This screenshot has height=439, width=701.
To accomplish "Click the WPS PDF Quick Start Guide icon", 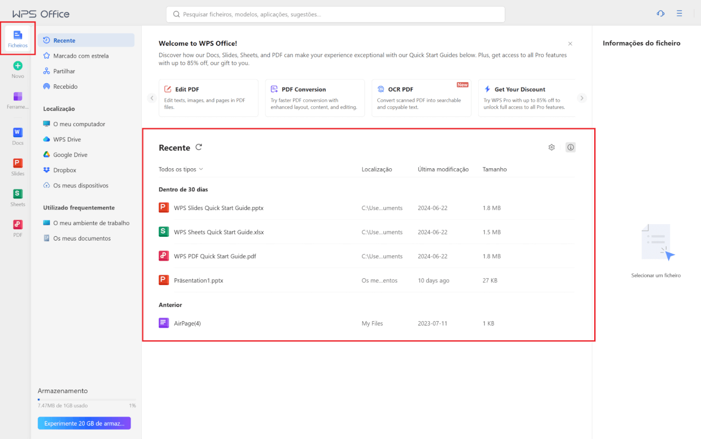I will pos(164,256).
